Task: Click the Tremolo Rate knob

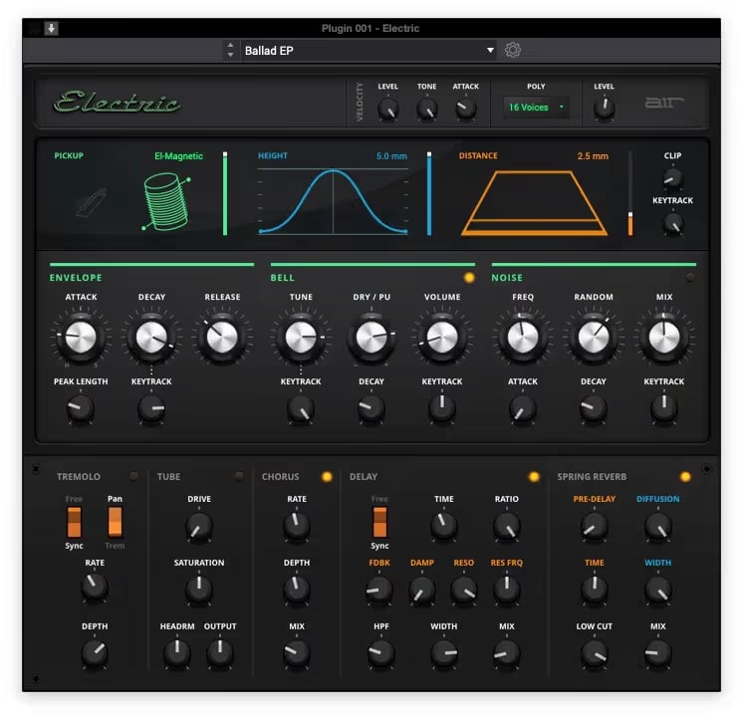Action: coord(95,587)
